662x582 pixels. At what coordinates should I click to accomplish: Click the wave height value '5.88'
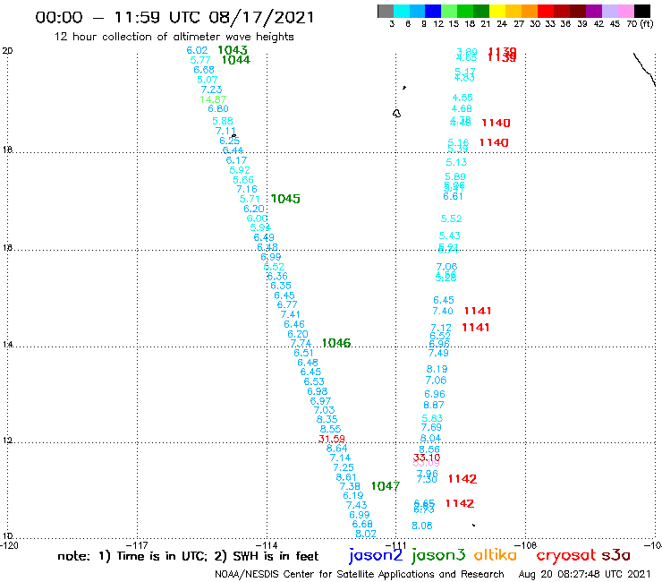223,121
